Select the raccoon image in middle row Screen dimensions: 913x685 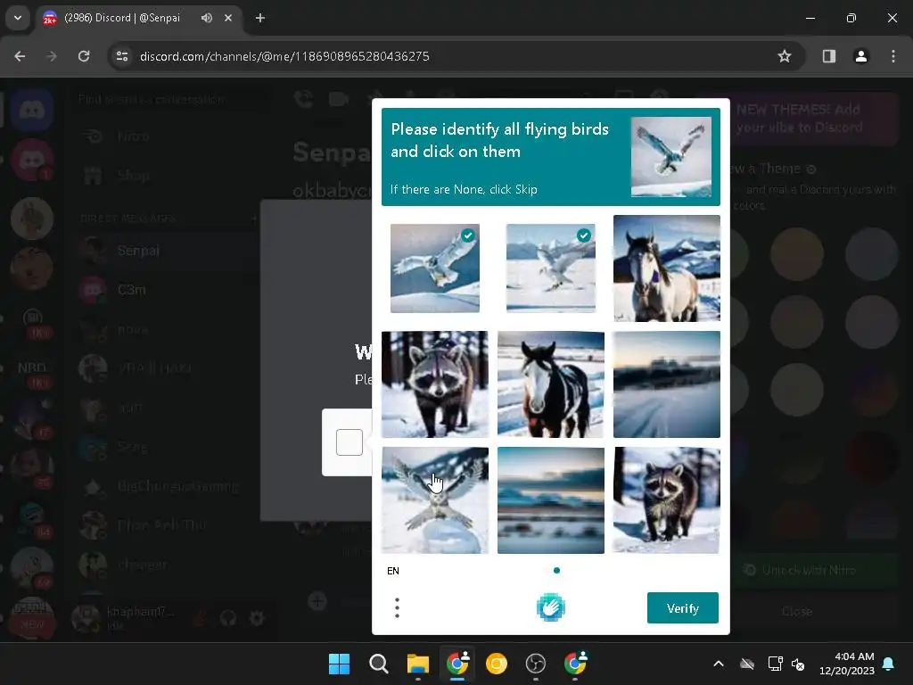tap(435, 384)
